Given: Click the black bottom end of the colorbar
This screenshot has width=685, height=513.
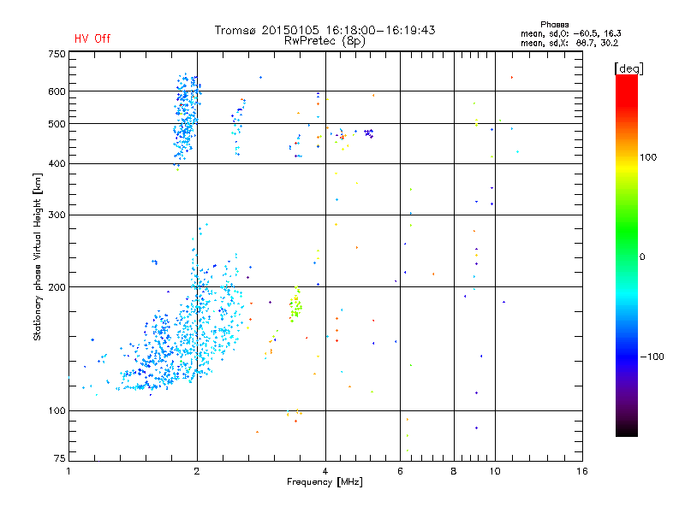Looking at the screenshot, I should click(627, 430).
